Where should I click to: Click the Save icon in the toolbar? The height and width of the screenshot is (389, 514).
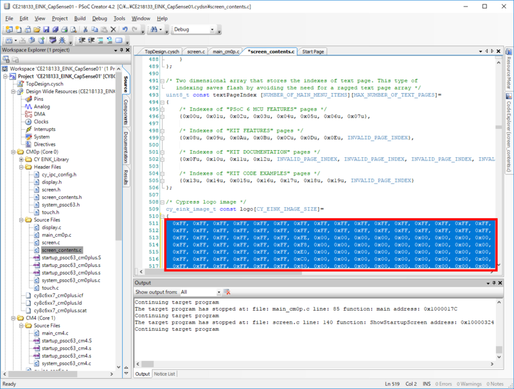46,30
